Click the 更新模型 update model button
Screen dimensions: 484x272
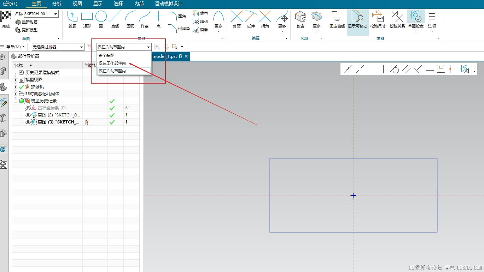click(x=26, y=30)
